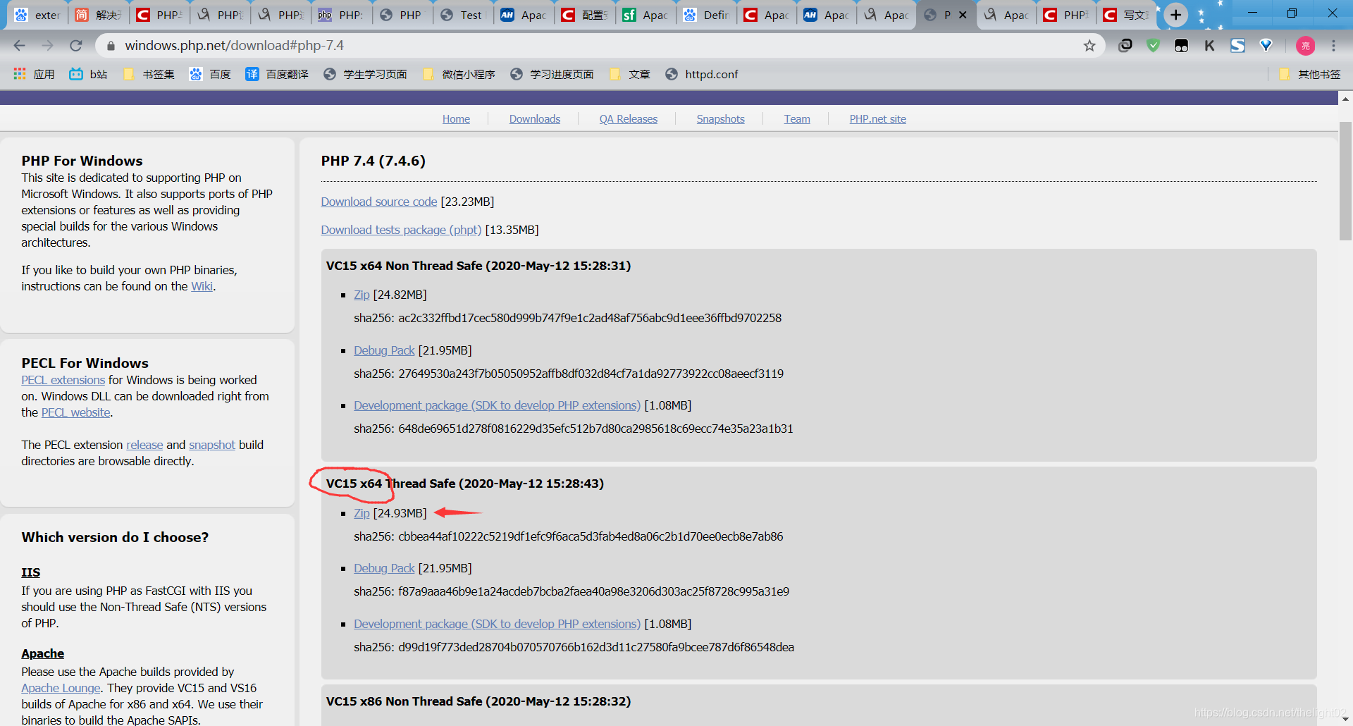The width and height of the screenshot is (1353, 726).
Task: Click the blue diamond extension icon
Action: [1266, 46]
